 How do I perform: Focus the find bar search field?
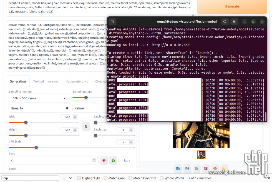tap(30, 178)
